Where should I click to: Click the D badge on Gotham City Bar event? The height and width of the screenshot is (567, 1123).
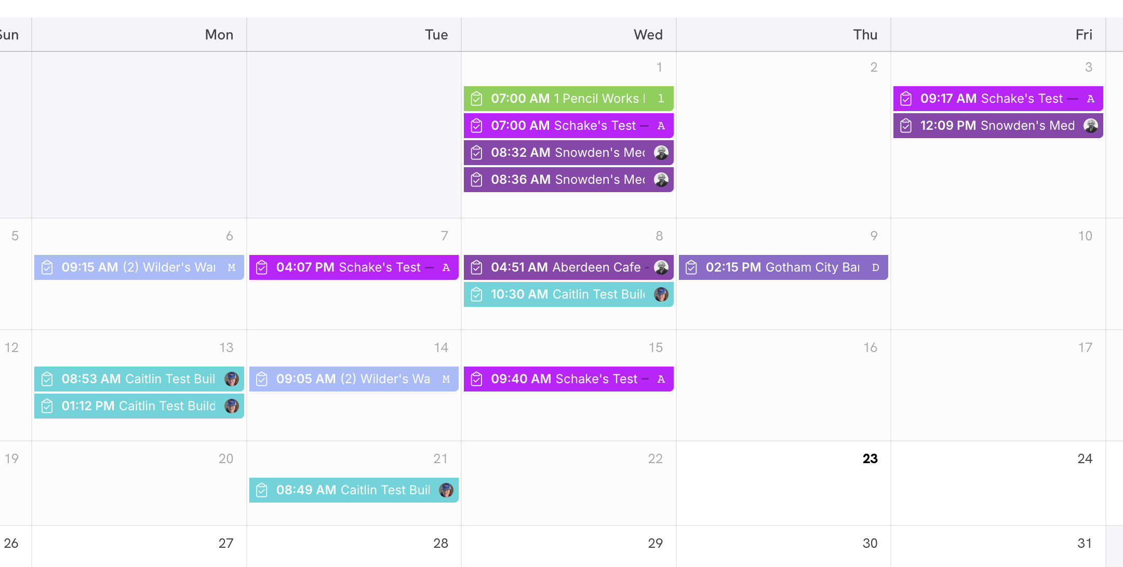coord(876,267)
